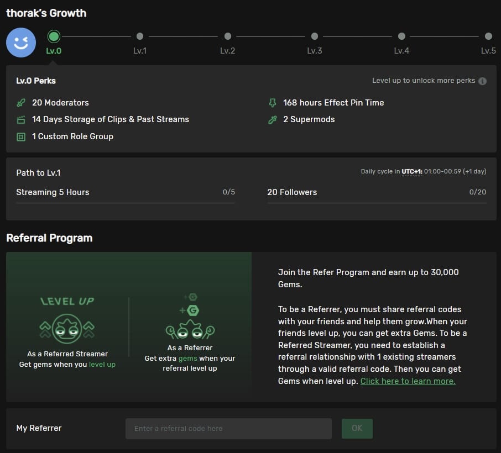The image size is (501, 453).
Task: Click the referral code input field
Action: (228, 429)
